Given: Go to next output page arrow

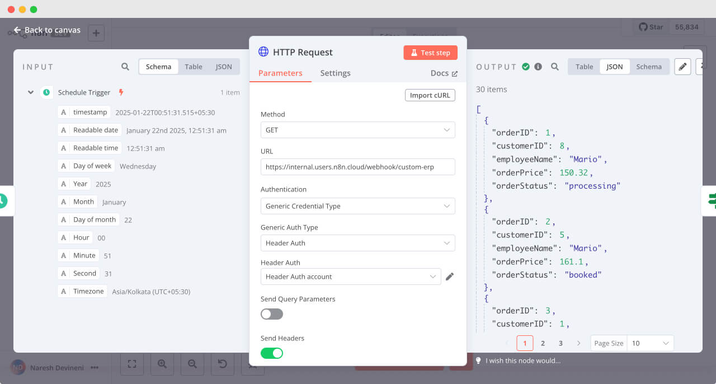Looking at the screenshot, I should 578,343.
